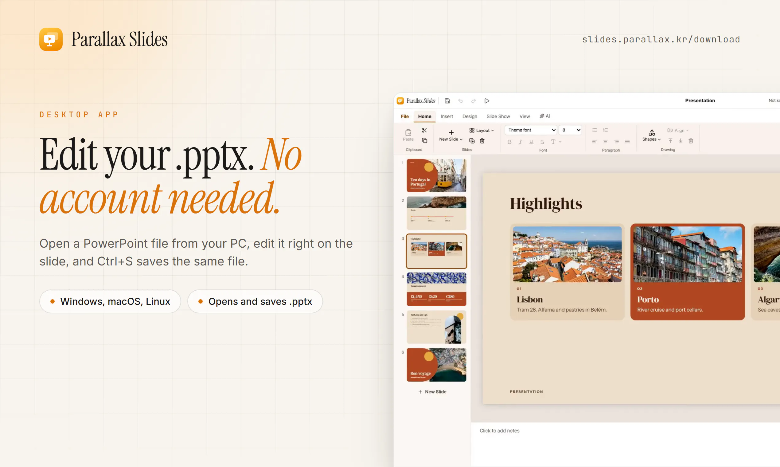Switch to the View tab
The height and width of the screenshot is (467, 780).
(525, 116)
